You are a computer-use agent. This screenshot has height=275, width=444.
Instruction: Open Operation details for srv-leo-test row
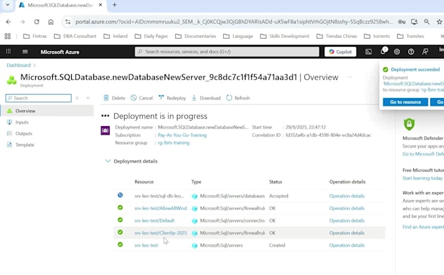347,245
